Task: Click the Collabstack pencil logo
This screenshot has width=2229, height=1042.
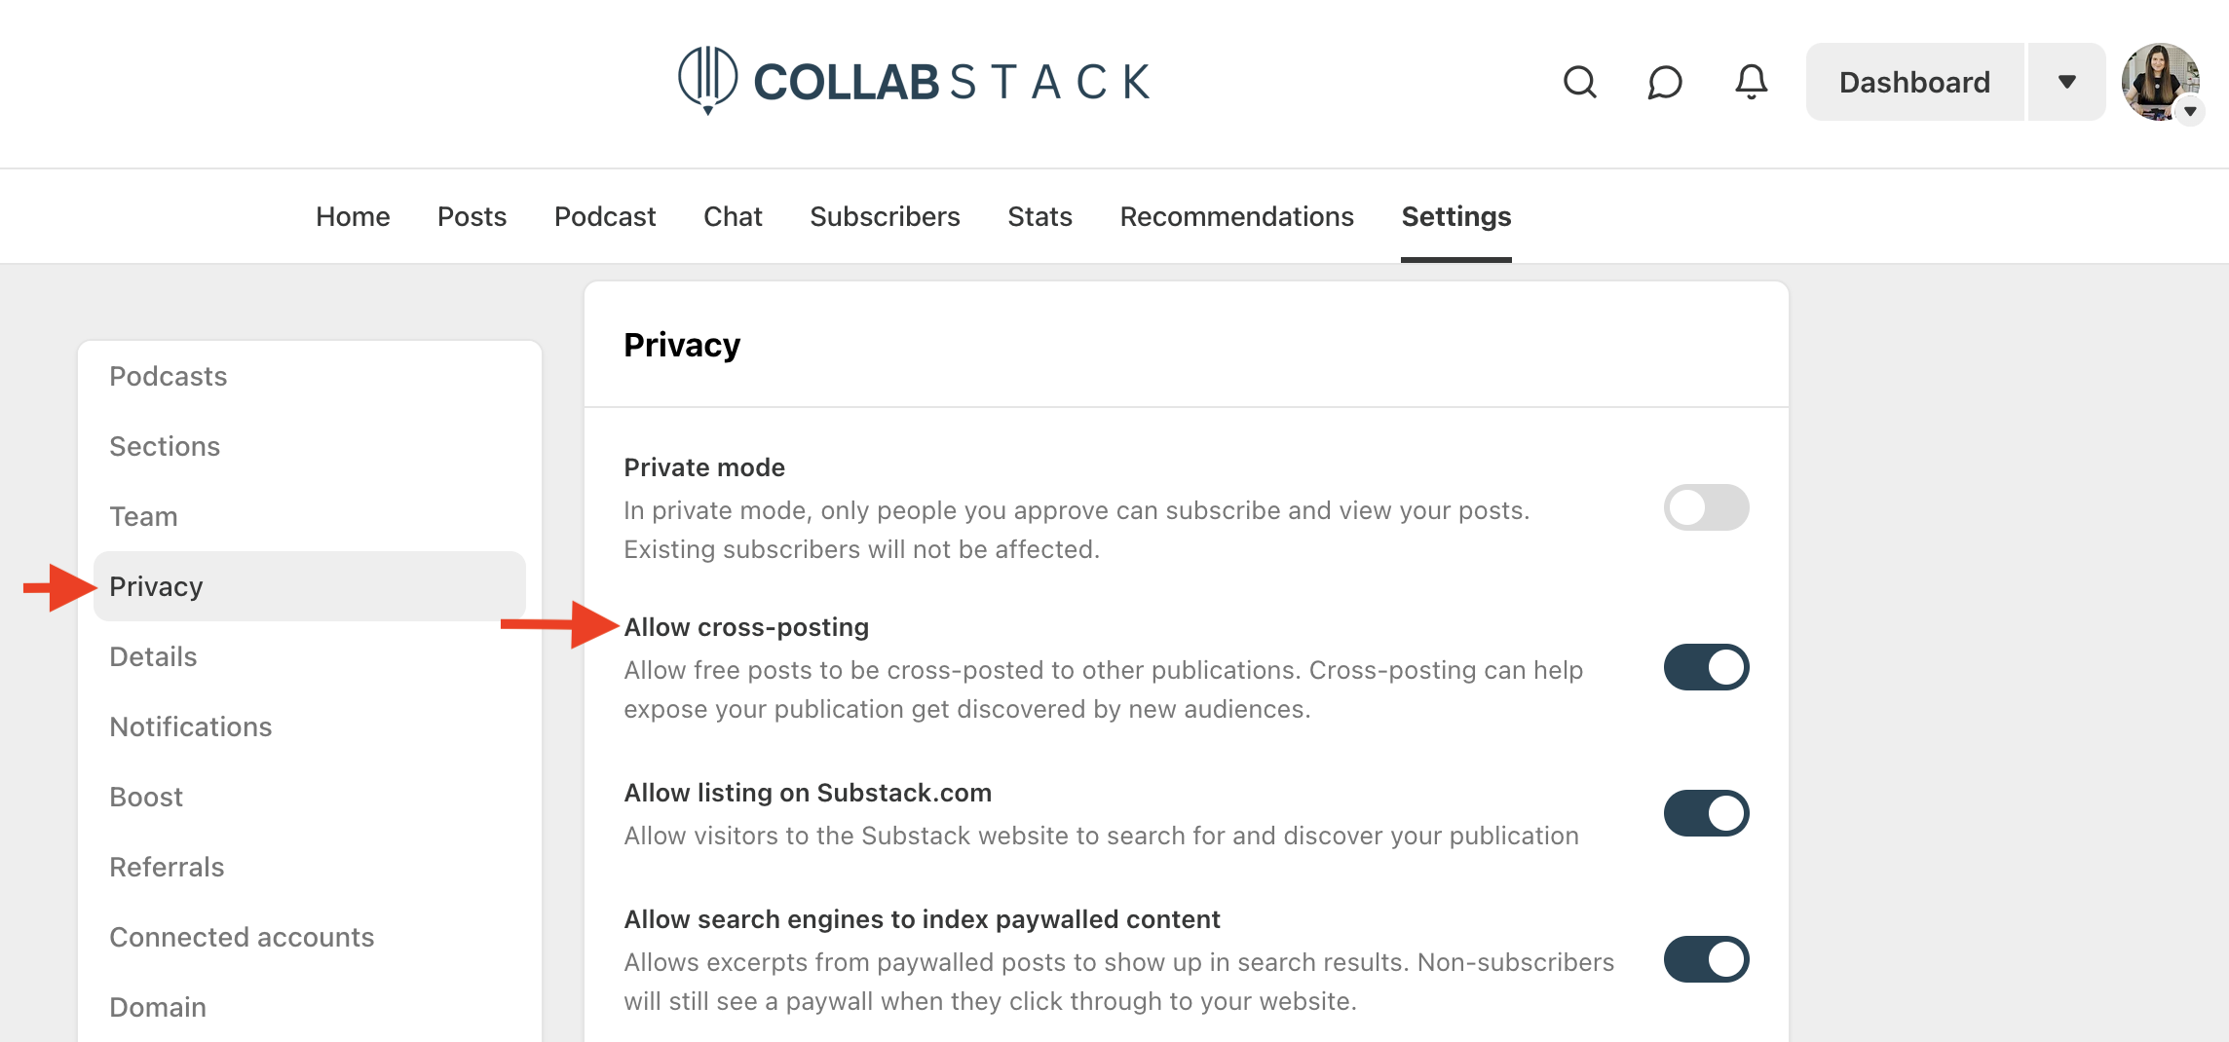Action: [x=709, y=81]
